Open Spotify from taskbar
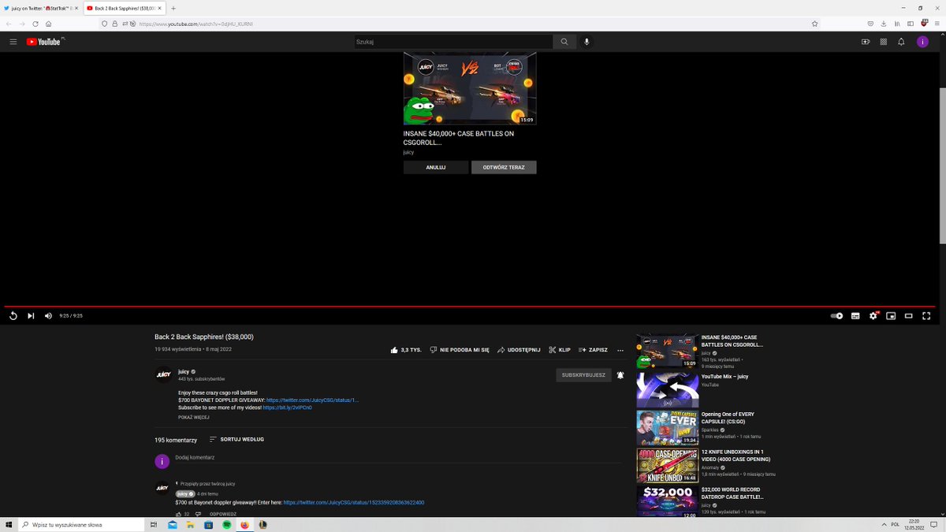This screenshot has height=532, width=946. point(226,524)
